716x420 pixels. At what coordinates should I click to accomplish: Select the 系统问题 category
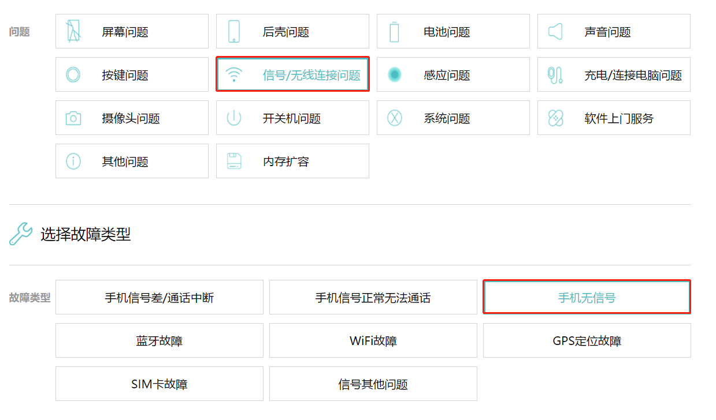(x=453, y=118)
